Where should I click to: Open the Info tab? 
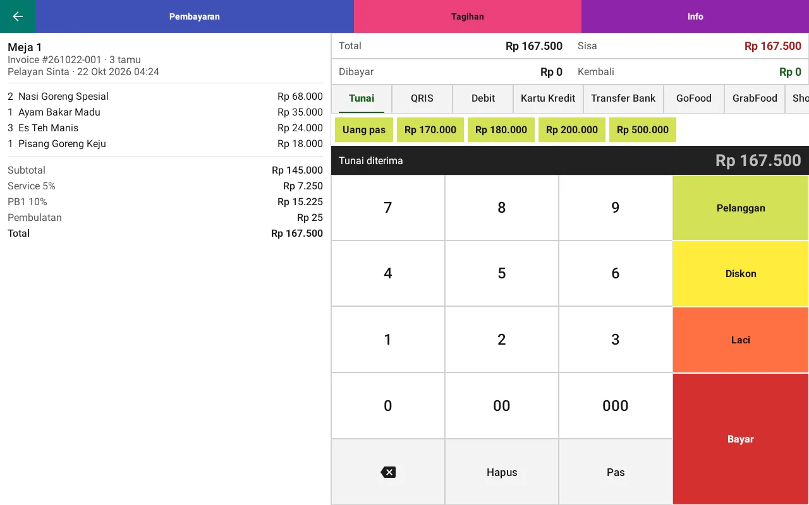pos(695,16)
